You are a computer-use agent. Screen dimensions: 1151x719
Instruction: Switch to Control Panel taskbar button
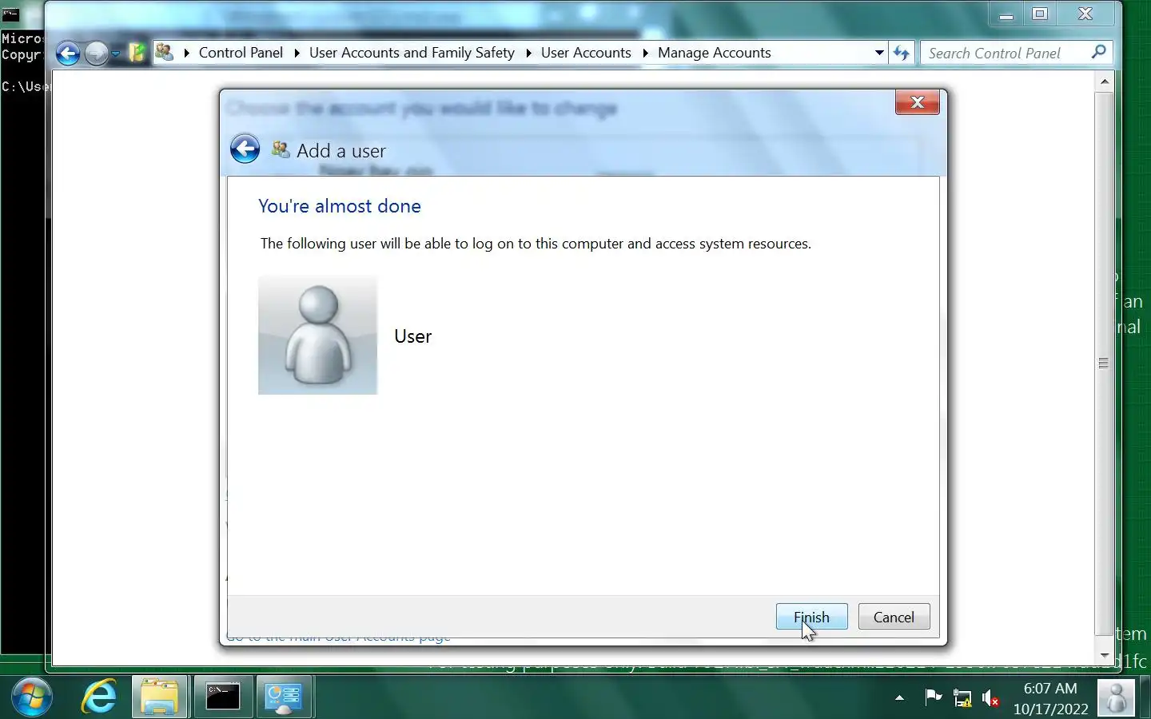(x=284, y=697)
